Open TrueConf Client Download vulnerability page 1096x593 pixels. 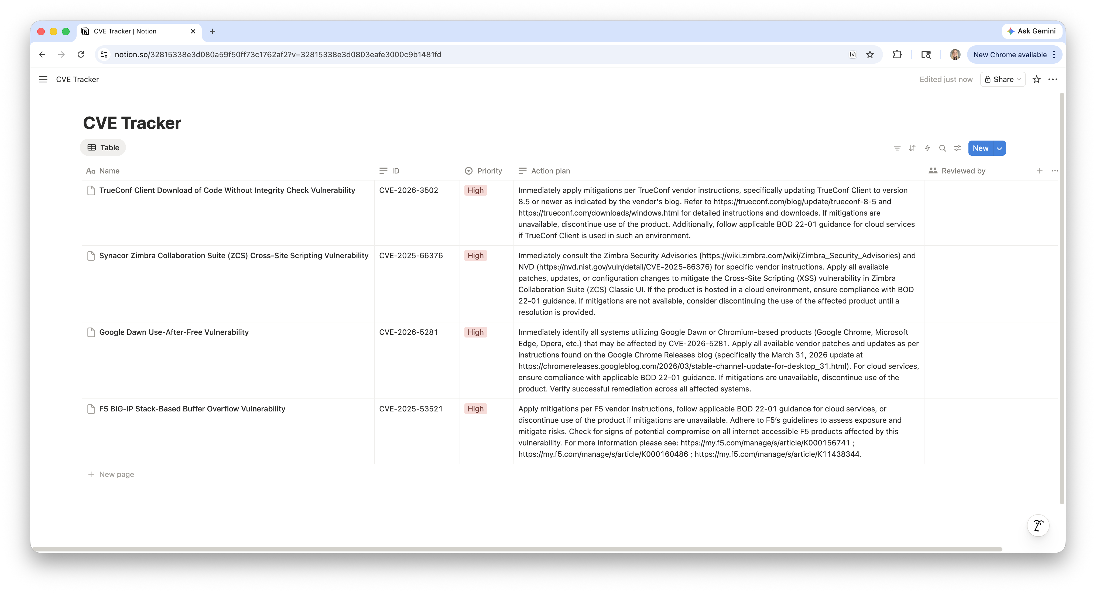tap(227, 190)
